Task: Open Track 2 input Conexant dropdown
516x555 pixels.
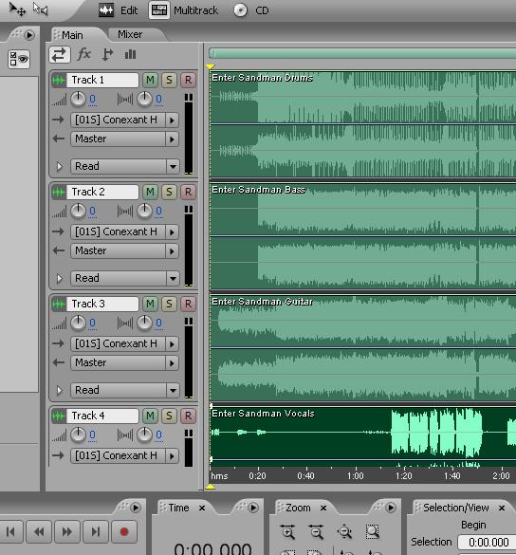Action: 124,231
